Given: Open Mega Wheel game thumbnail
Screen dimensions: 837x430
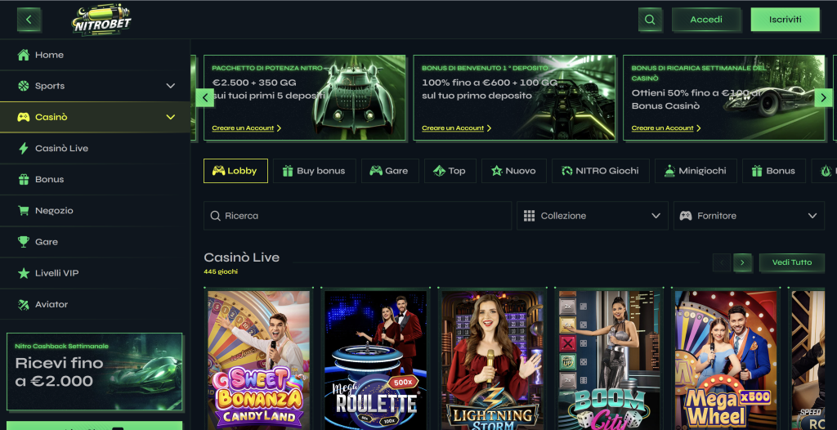Looking at the screenshot, I should [x=726, y=360].
